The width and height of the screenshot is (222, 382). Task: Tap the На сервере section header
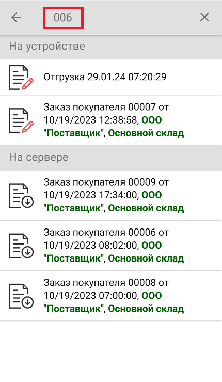pyautogui.click(x=111, y=157)
